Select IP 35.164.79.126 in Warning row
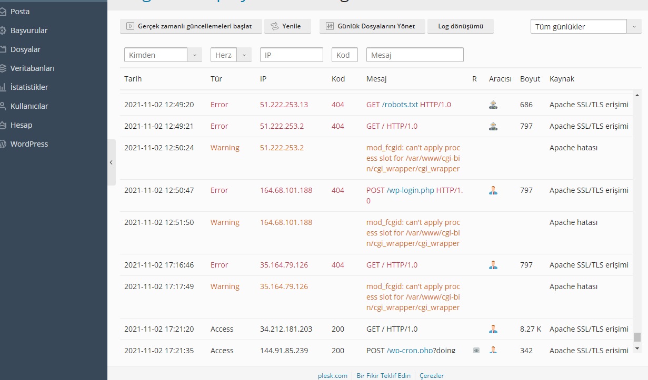This screenshot has height=380, width=648. tap(284, 286)
